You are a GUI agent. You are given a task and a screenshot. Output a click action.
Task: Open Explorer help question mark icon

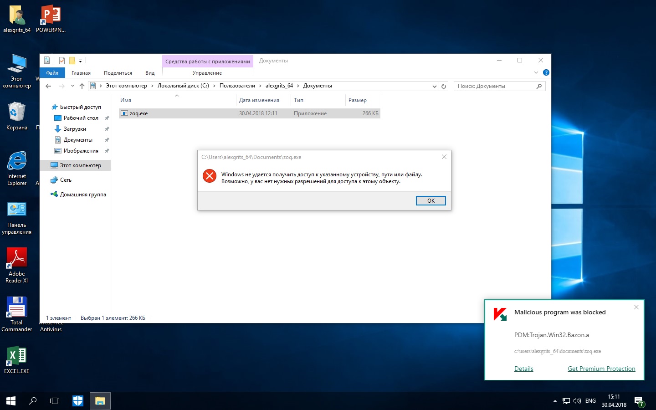coord(546,73)
